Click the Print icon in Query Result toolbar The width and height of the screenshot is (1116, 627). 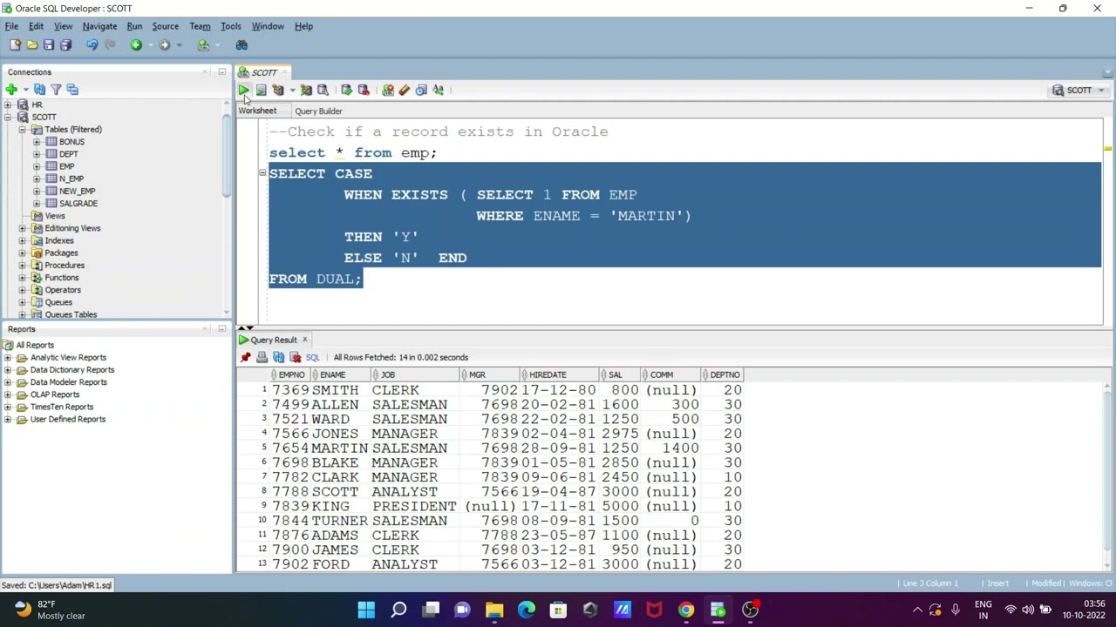pyautogui.click(x=262, y=357)
